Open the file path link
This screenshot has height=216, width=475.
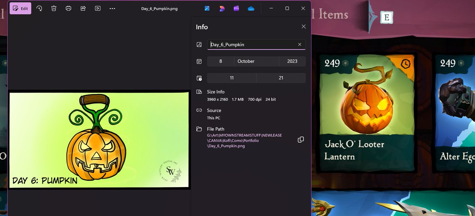pyautogui.click(x=244, y=140)
